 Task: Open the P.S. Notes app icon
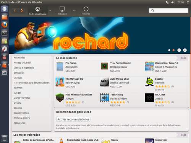click(60, 66)
